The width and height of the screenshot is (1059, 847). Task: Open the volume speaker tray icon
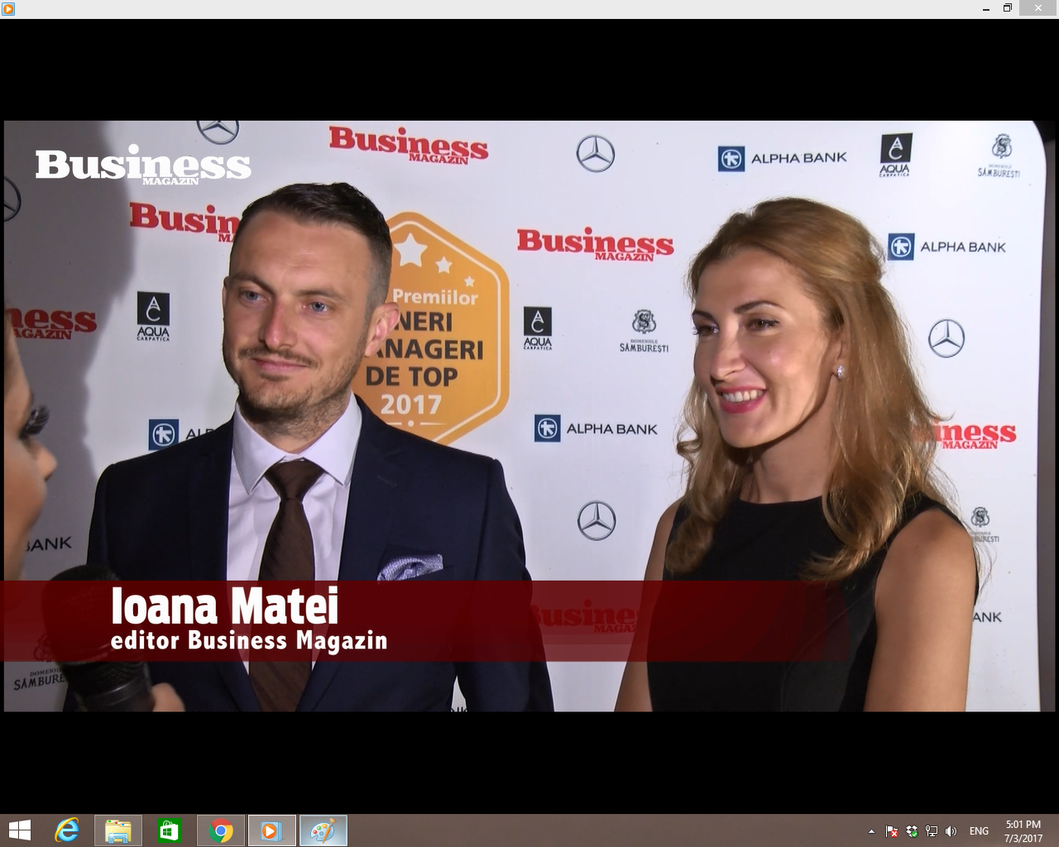951,831
